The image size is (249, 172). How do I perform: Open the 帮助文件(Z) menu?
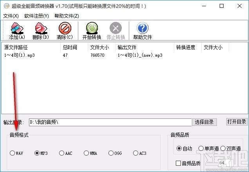click(x=67, y=16)
